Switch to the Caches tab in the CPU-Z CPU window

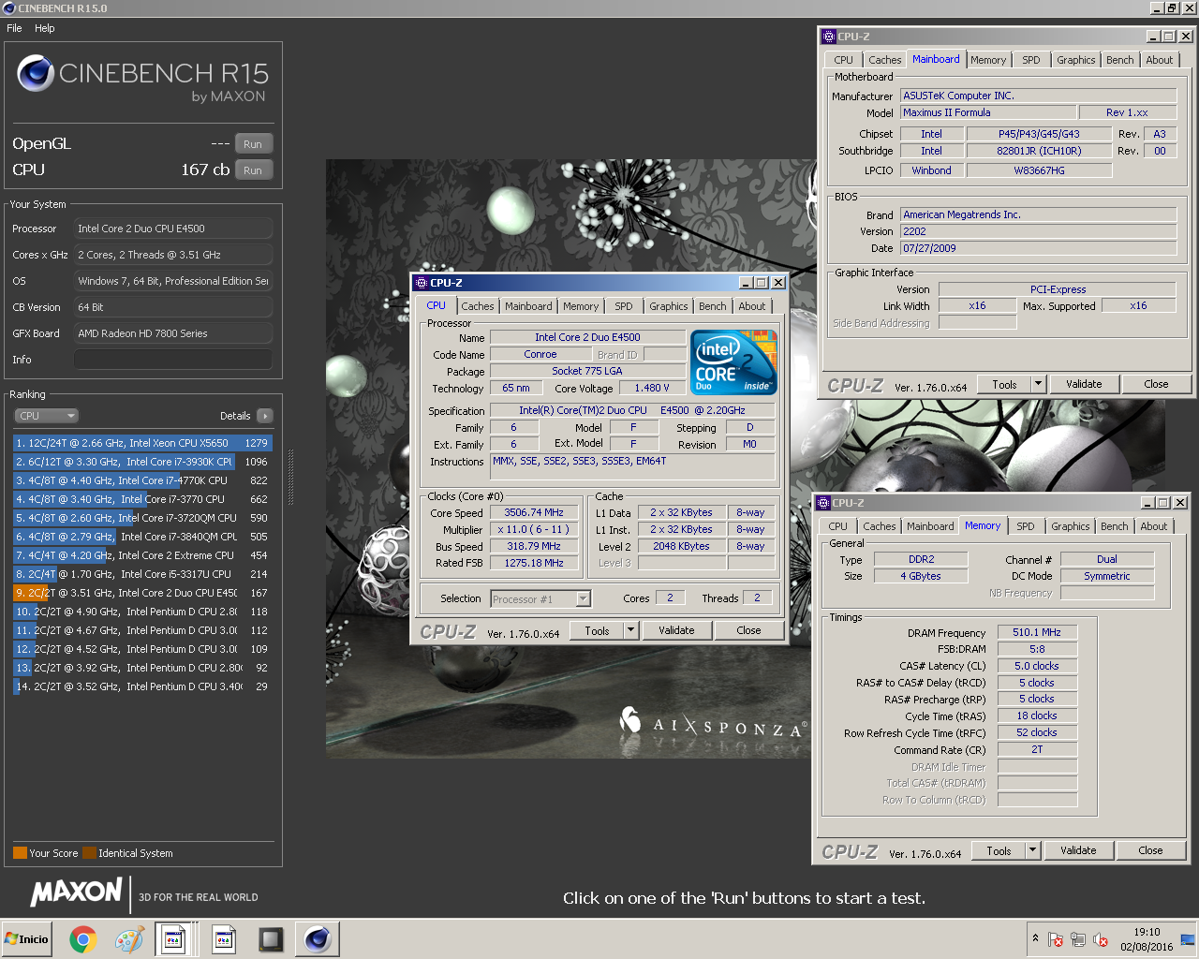[x=477, y=306]
